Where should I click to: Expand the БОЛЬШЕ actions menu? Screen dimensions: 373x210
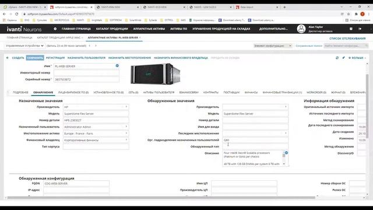coord(357,58)
